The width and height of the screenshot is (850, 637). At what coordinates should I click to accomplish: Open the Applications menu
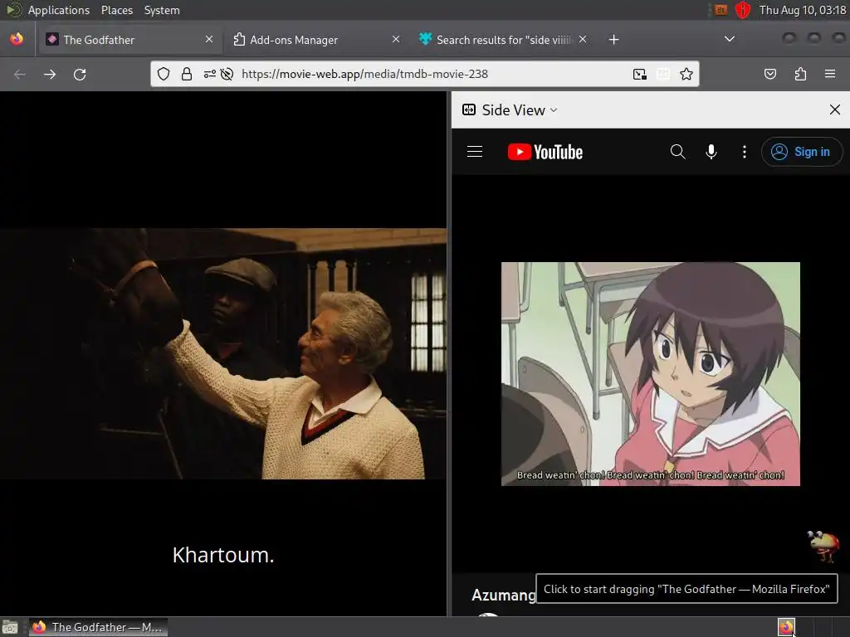pyautogui.click(x=59, y=10)
